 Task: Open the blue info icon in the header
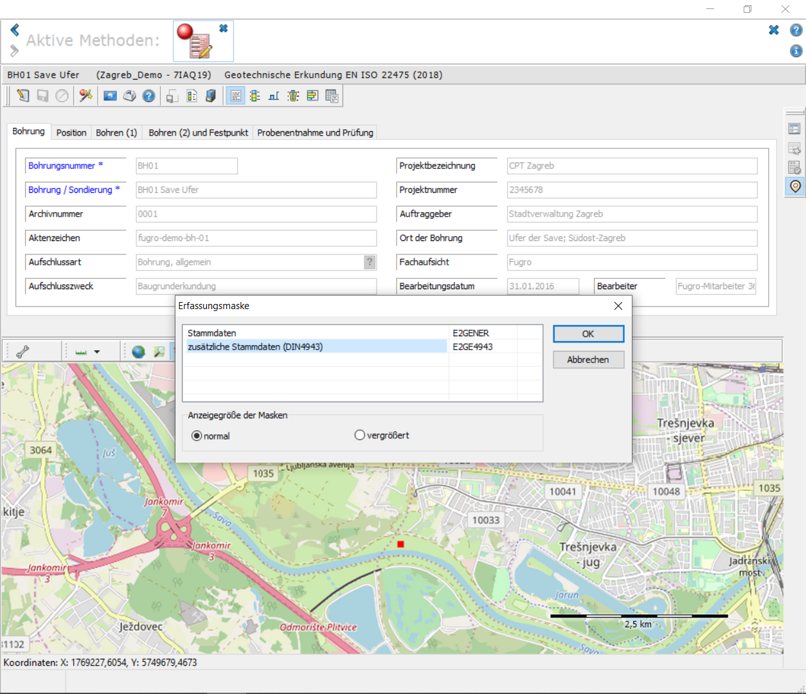click(796, 51)
